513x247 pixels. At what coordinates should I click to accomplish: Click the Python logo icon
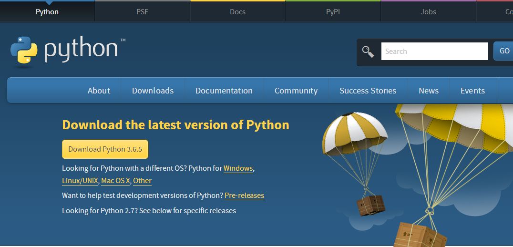(x=24, y=50)
